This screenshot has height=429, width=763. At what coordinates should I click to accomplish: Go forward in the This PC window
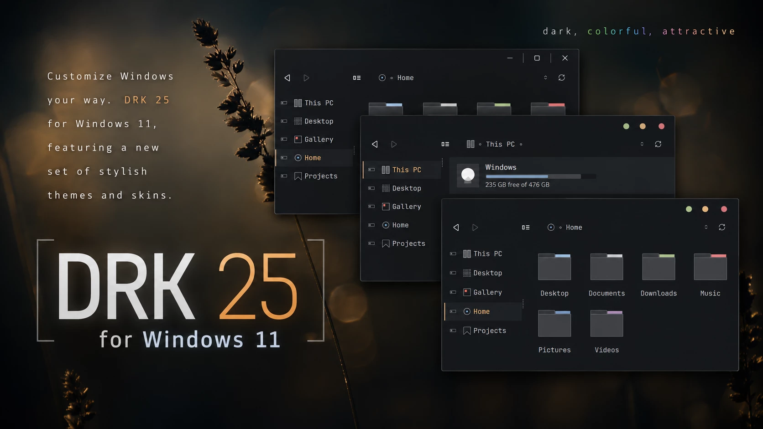pyautogui.click(x=394, y=144)
